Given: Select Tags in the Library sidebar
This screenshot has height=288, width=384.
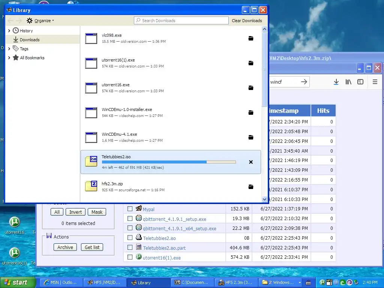Looking at the screenshot, I should coord(24,49).
